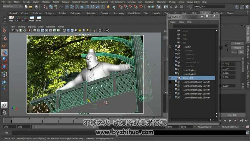The height and width of the screenshot is (141, 250).
Task: Choose the Lasso select tool
Action: coord(4,38)
